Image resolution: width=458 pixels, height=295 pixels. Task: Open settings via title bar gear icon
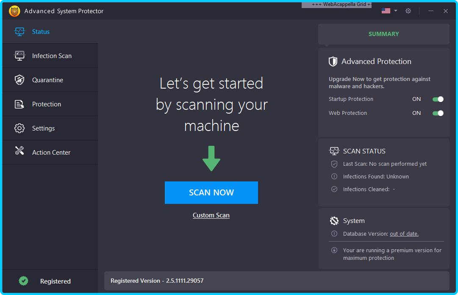click(x=408, y=11)
